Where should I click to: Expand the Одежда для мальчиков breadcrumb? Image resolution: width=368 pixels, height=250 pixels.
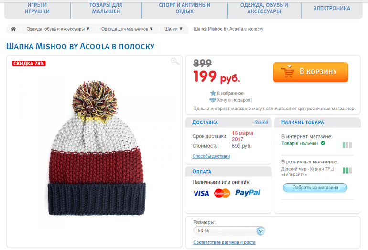[x=127, y=29]
